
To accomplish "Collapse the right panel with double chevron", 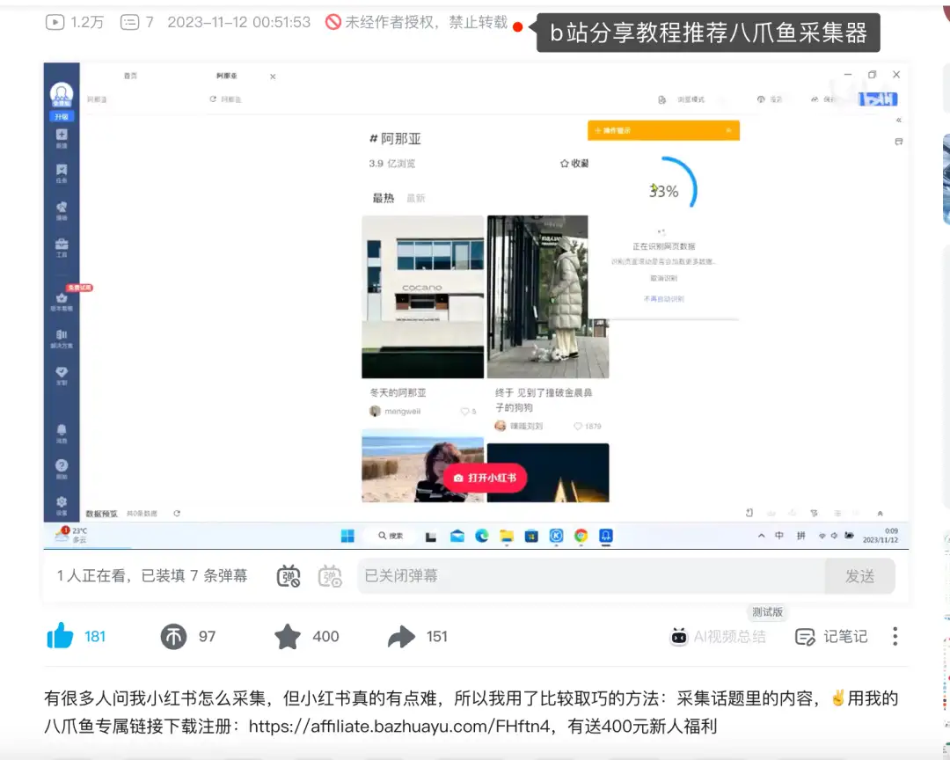I will [898, 120].
